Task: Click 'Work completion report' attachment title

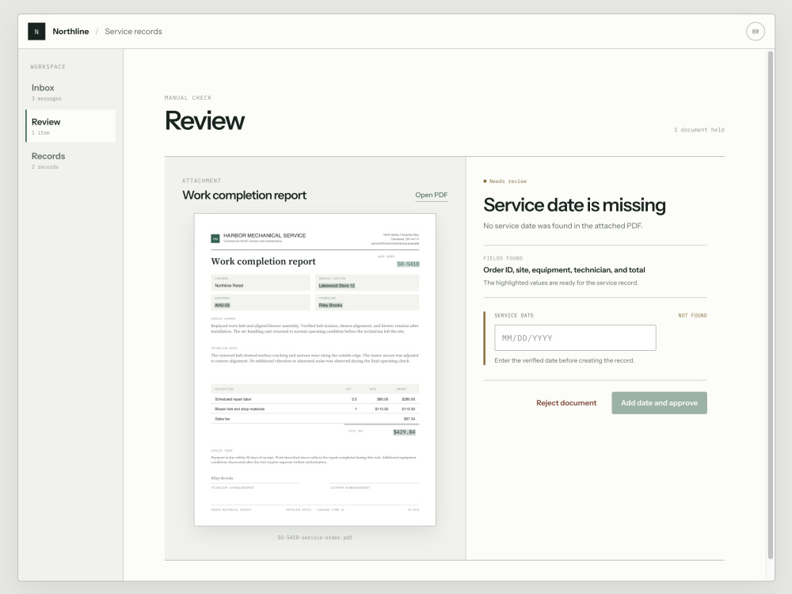Action: 245,196
